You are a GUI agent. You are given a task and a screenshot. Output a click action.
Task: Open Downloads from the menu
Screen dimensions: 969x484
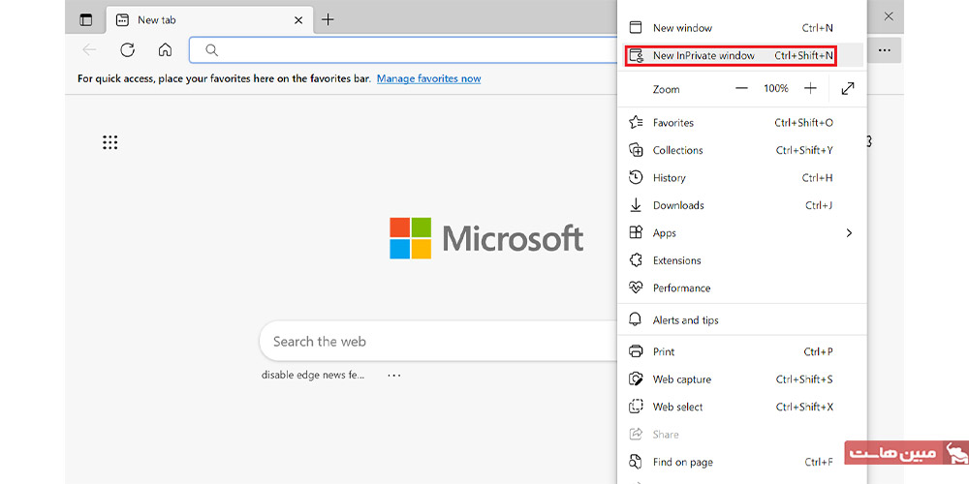click(742, 205)
